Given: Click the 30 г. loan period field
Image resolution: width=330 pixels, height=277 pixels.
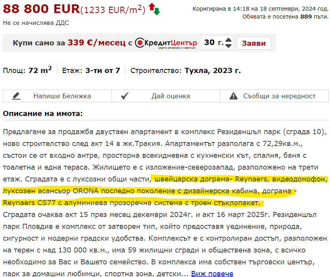Looking at the screenshot, I should coord(213,43).
